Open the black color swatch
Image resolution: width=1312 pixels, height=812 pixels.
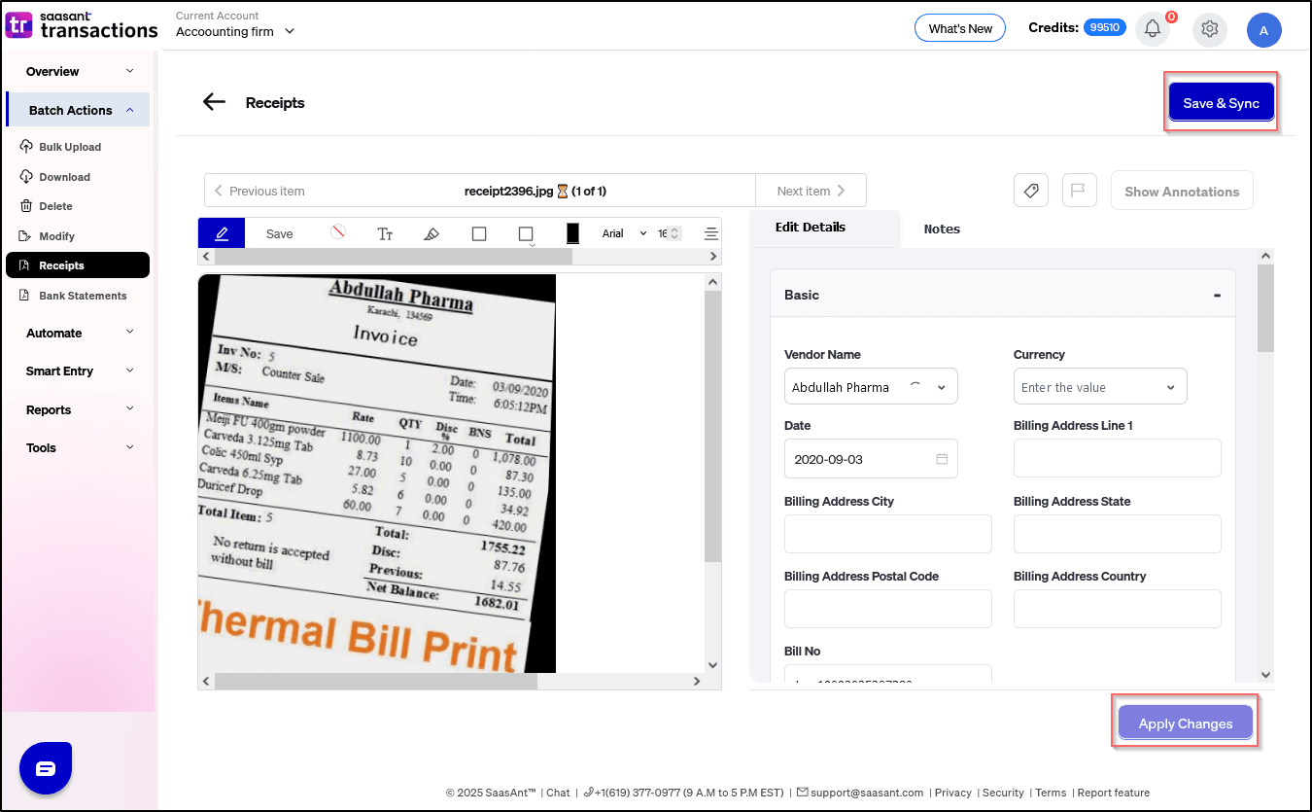pos(572,233)
